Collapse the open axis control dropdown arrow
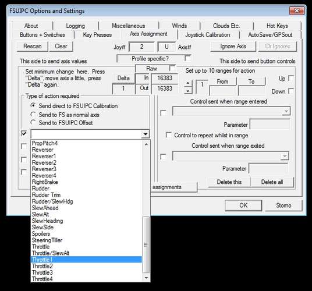Screen dimensions: 312x291 click(x=146, y=134)
